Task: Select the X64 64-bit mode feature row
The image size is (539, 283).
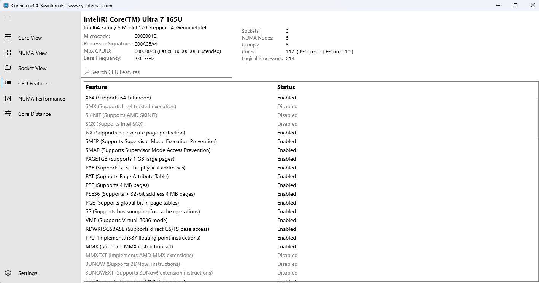Action: click(118, 98)
